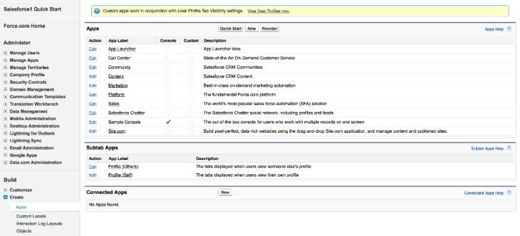
Task: Expand Security Controls in sidebar
Action: pyautogui.click(x=5, y=82)
